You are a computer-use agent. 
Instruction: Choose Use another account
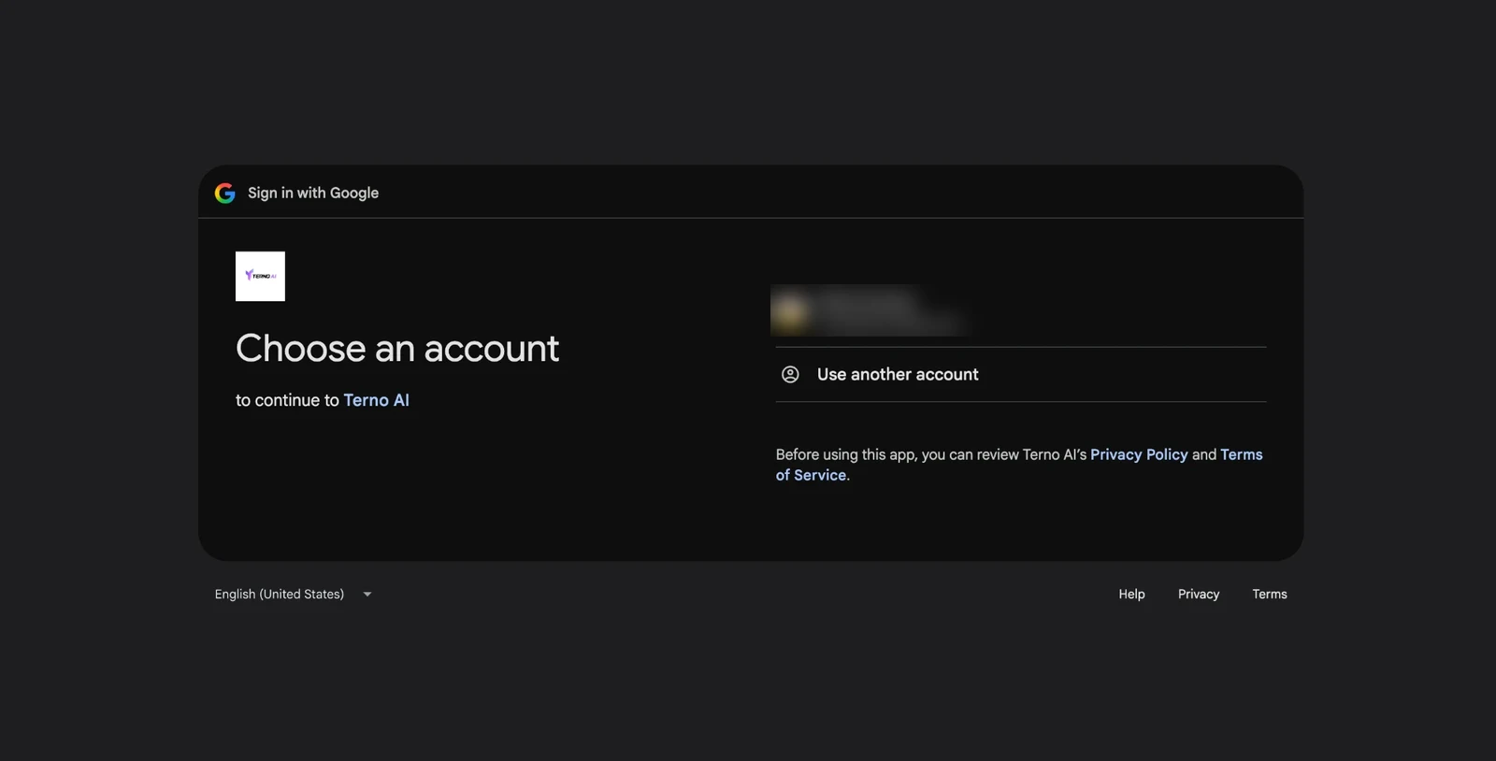1021,375
